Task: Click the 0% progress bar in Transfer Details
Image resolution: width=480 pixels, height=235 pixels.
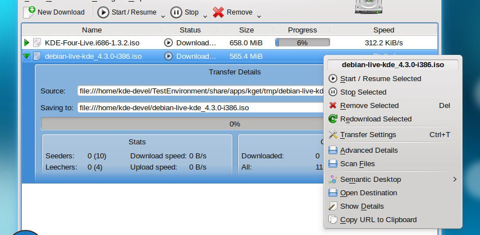Action: pos(182,124)
